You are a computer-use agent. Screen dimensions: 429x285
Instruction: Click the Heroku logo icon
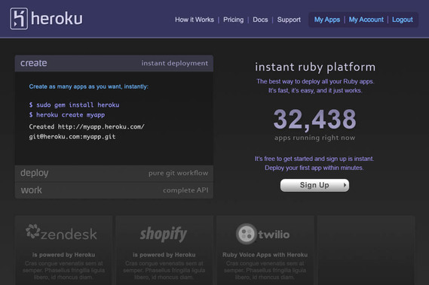click(19, 19)
